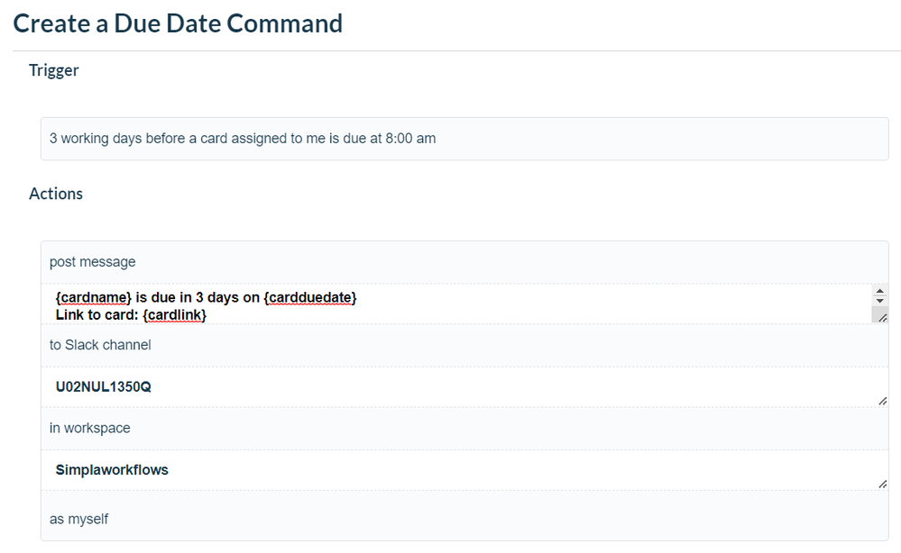The width and height of the screenshot is (901, 553).
Task: Click the scroll-up arrow beside the message text
Action: coord(879,290)
